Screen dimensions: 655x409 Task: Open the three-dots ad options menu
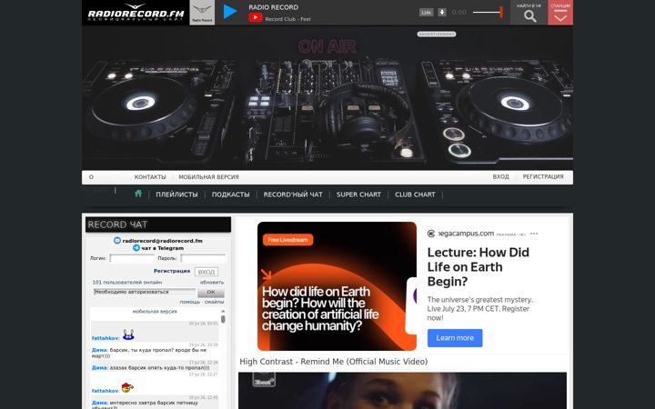534,234
